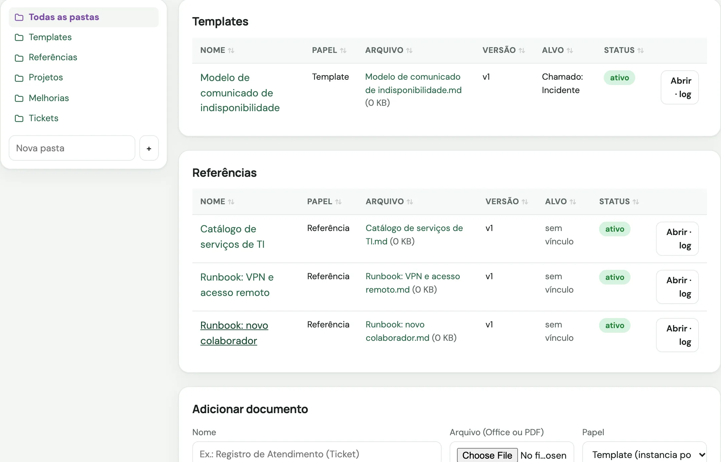Open the Tickets folder
The width and height of the screenshot is (721, 462).
44,118
